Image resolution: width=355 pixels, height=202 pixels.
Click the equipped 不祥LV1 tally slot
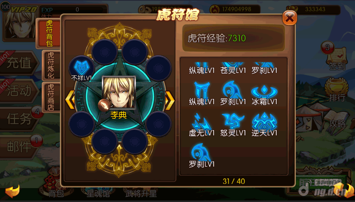pyautogui.click(x=82, y=67)
